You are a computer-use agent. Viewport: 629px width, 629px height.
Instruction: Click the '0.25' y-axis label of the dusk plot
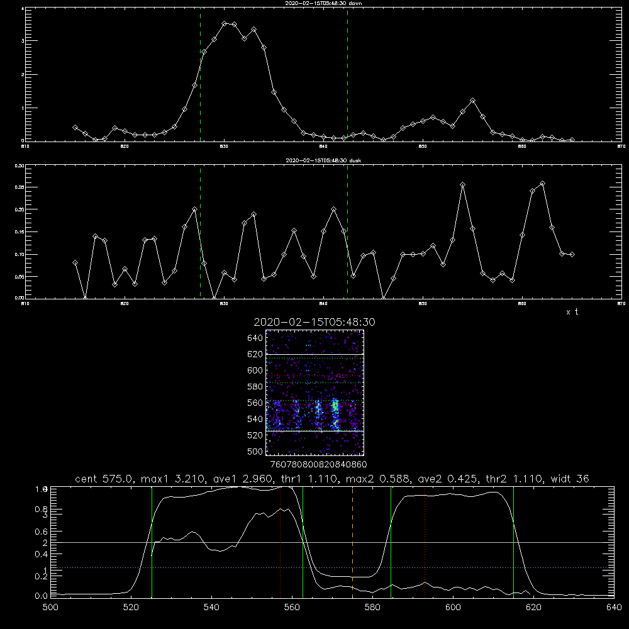19,187
